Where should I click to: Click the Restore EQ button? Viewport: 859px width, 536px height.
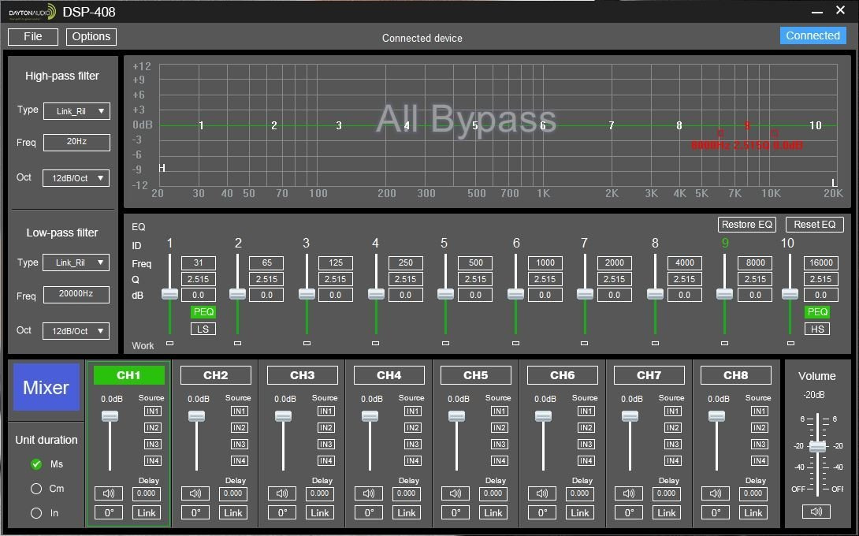coord(746,224)
